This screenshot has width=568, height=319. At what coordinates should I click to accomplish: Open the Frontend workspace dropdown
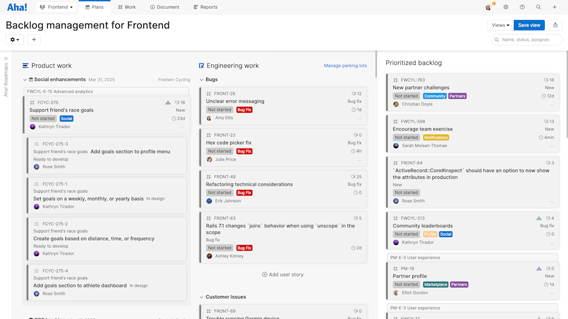pyautogui.click(x=57, y=7)
